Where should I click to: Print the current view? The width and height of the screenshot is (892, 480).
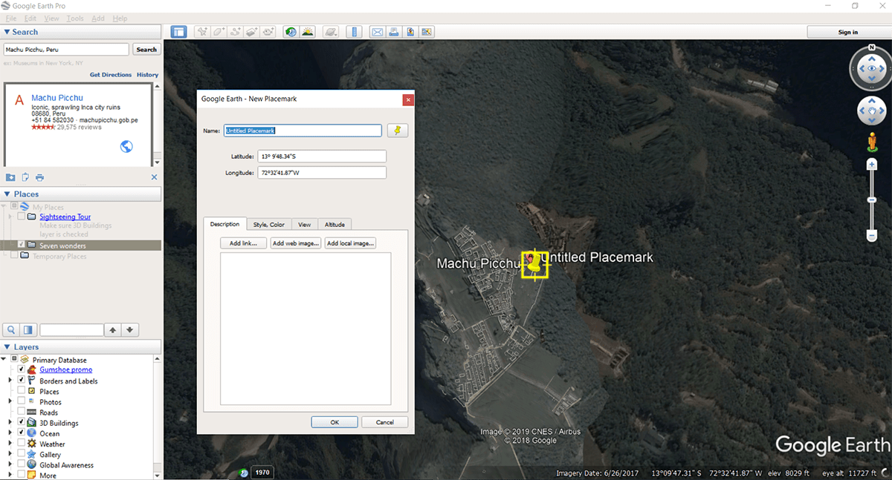[394, 31]
